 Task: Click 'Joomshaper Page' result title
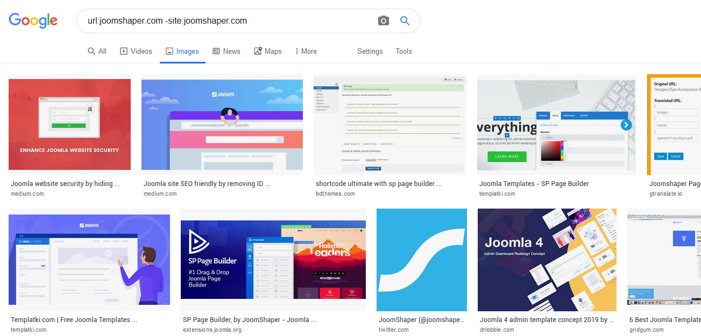675,183
